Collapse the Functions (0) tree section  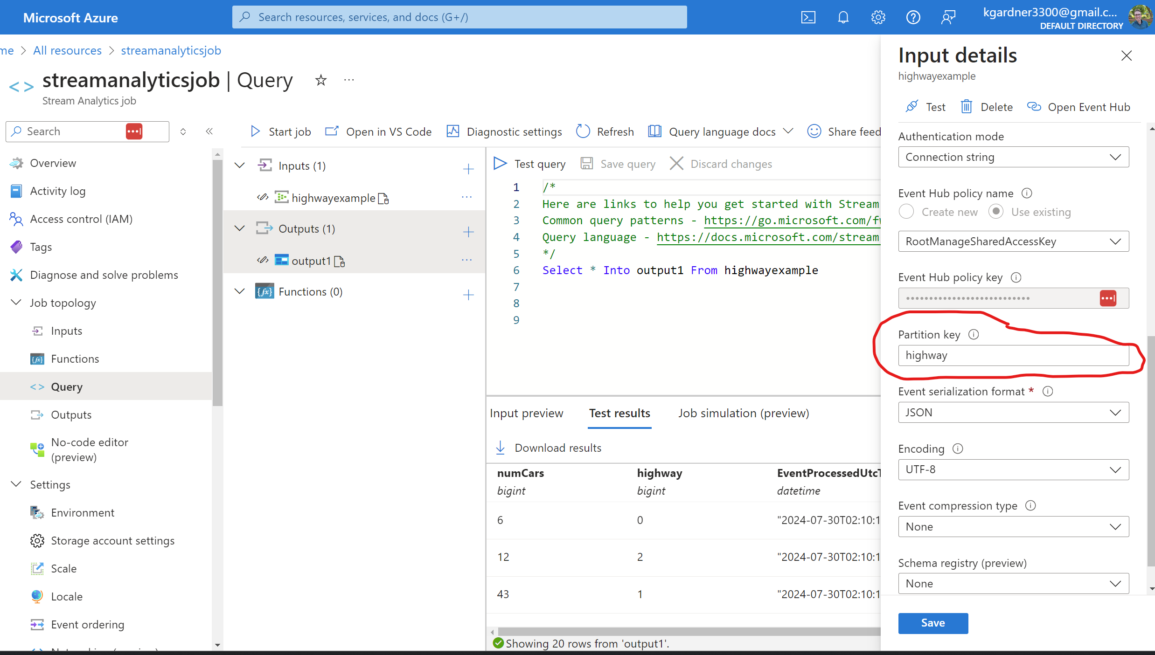pyautogui.click(x=240, y=291)
